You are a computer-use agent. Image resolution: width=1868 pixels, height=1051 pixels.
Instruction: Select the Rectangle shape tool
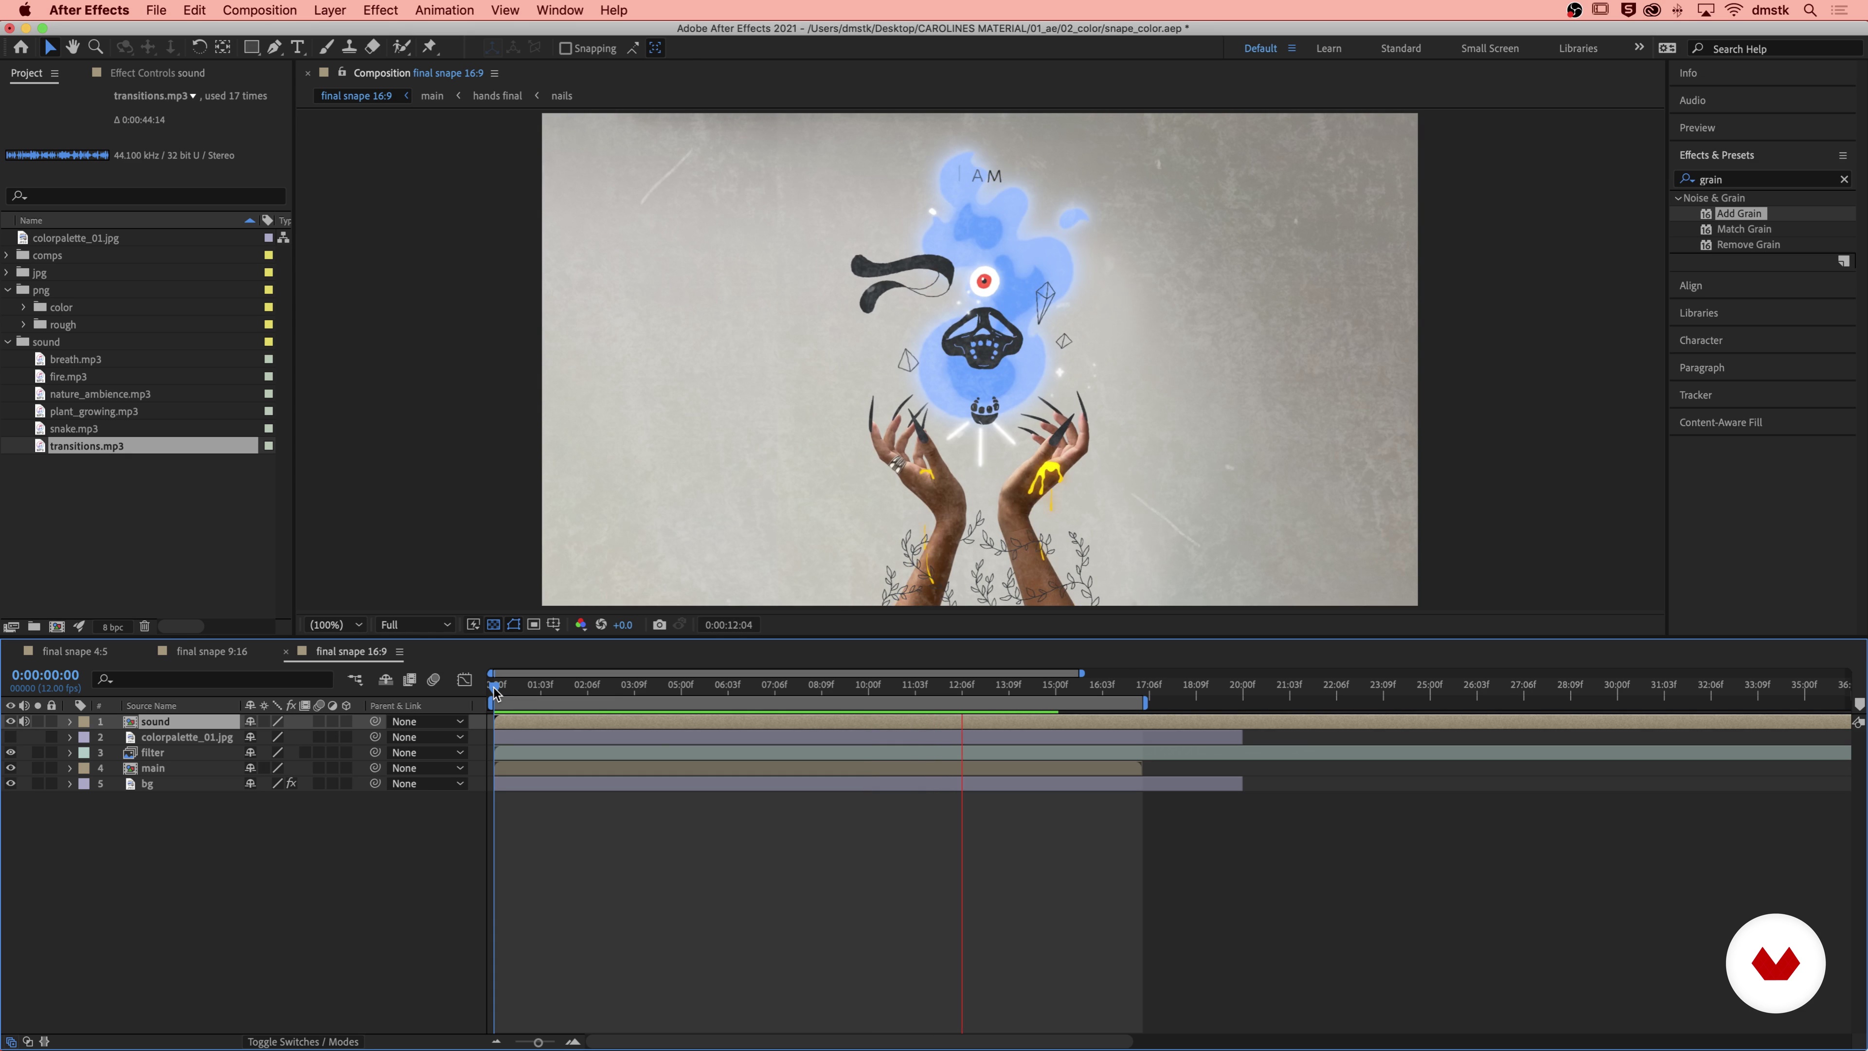pos(251,48)
